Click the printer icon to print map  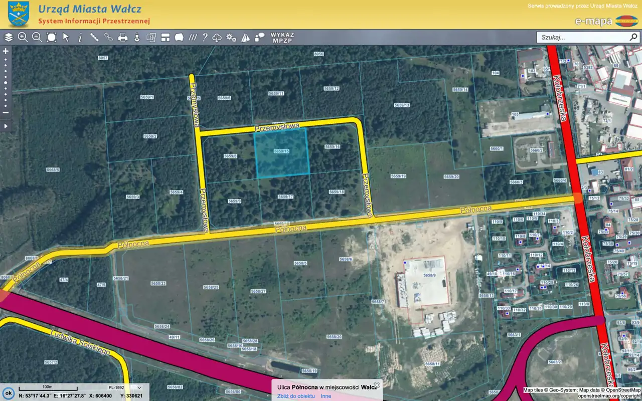122,37
